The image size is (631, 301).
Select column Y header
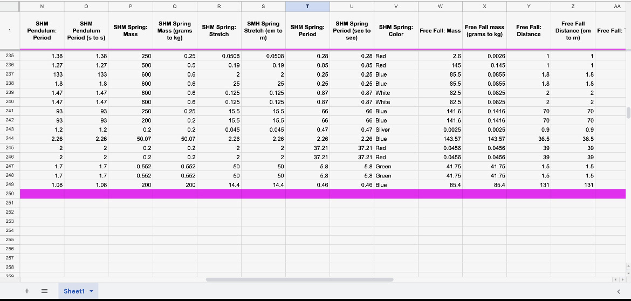[529, 6]
